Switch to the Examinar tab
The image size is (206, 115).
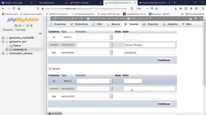(58, 24)
